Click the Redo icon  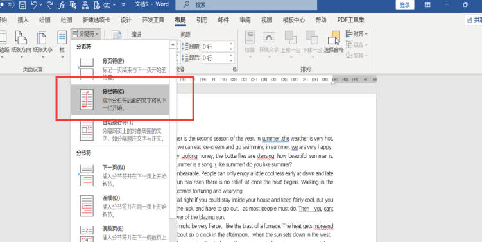point(49,4)
